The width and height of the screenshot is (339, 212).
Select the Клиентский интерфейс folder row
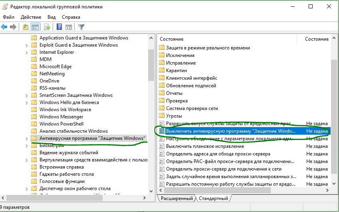click(191, 78)
